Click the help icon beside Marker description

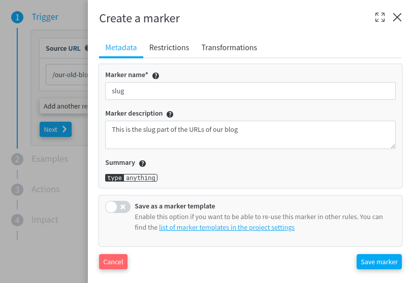170,114
